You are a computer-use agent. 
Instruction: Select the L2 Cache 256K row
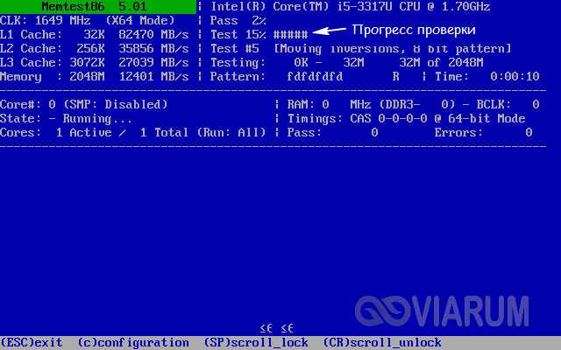point(95,49)
